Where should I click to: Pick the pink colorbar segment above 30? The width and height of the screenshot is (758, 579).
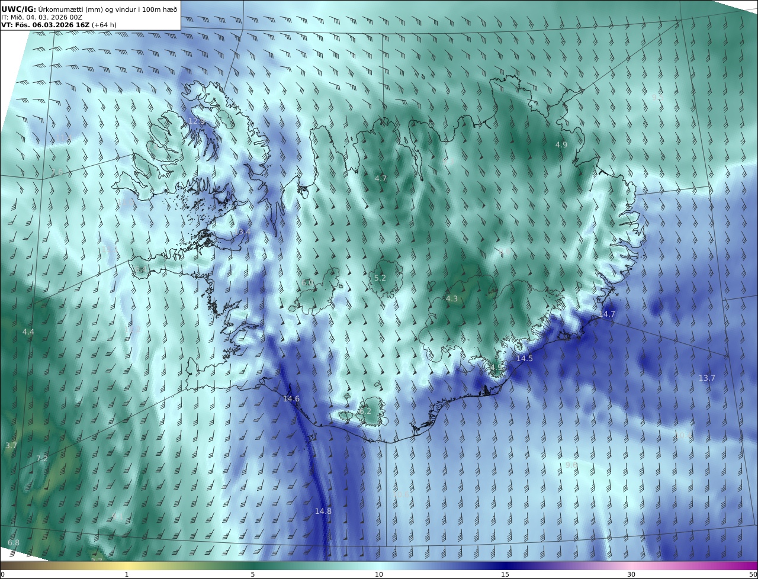click(x=631, y=565)
